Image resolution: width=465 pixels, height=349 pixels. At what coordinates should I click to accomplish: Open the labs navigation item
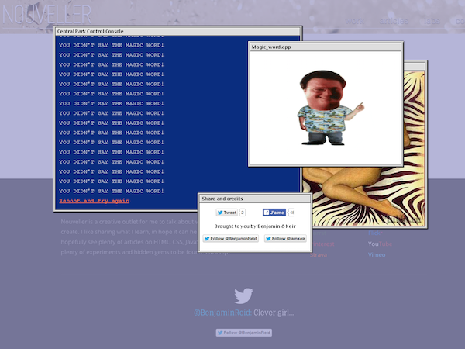tap(432, 22)
